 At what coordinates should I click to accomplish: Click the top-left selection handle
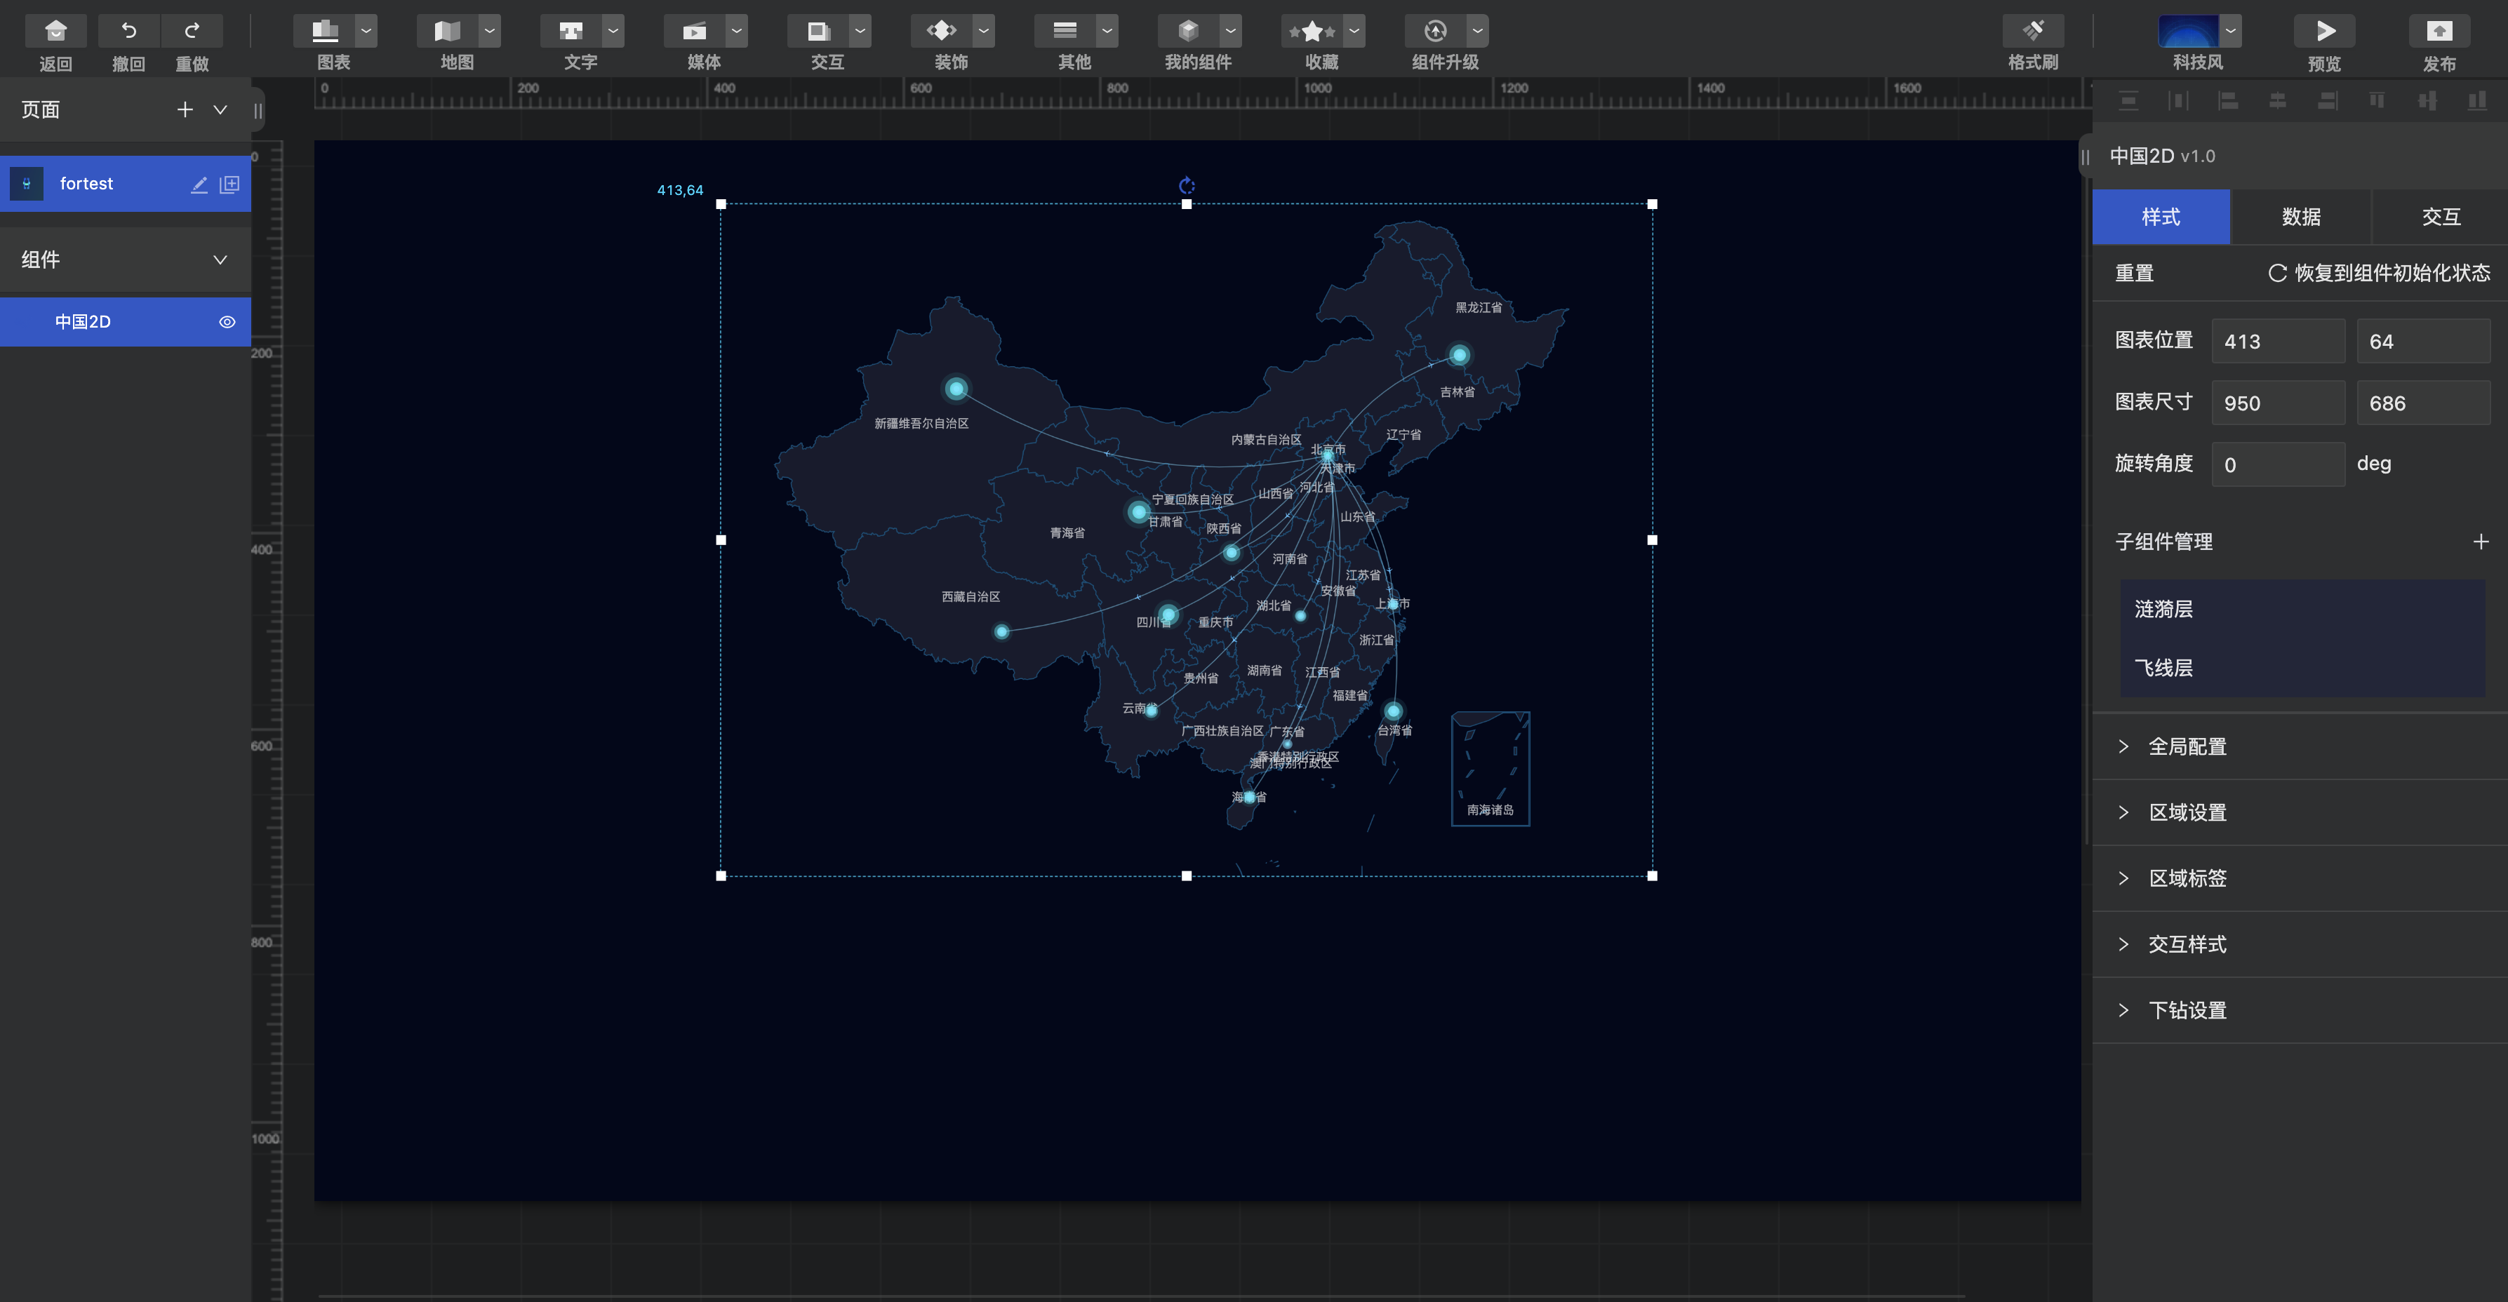pos(721,204)
